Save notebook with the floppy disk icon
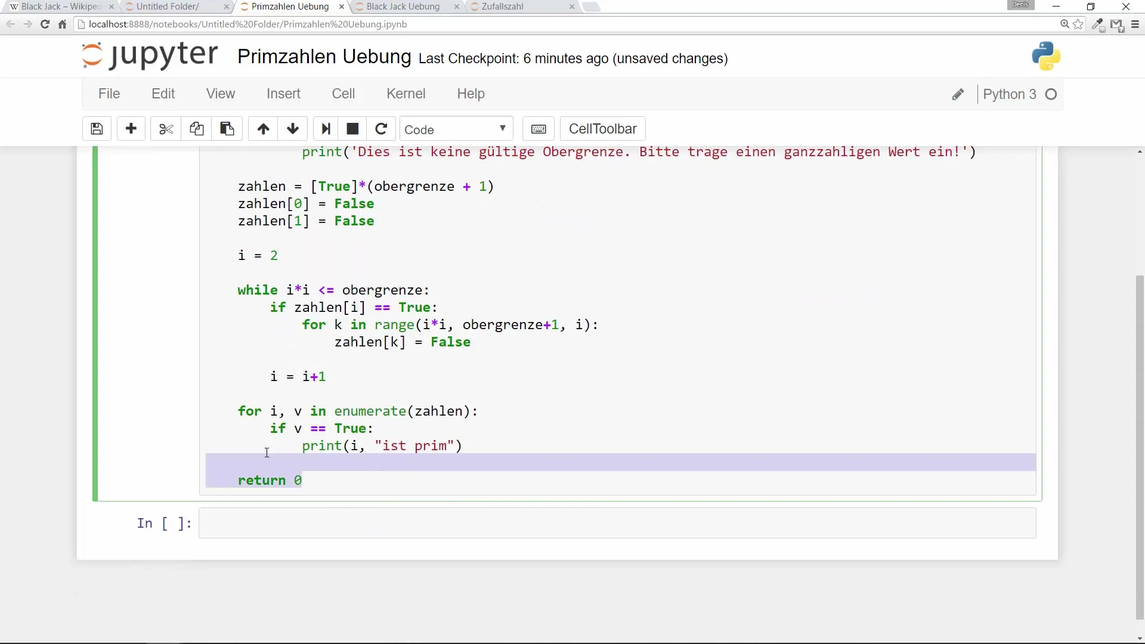The image size is (1145, 644). (x=97, y=129)
